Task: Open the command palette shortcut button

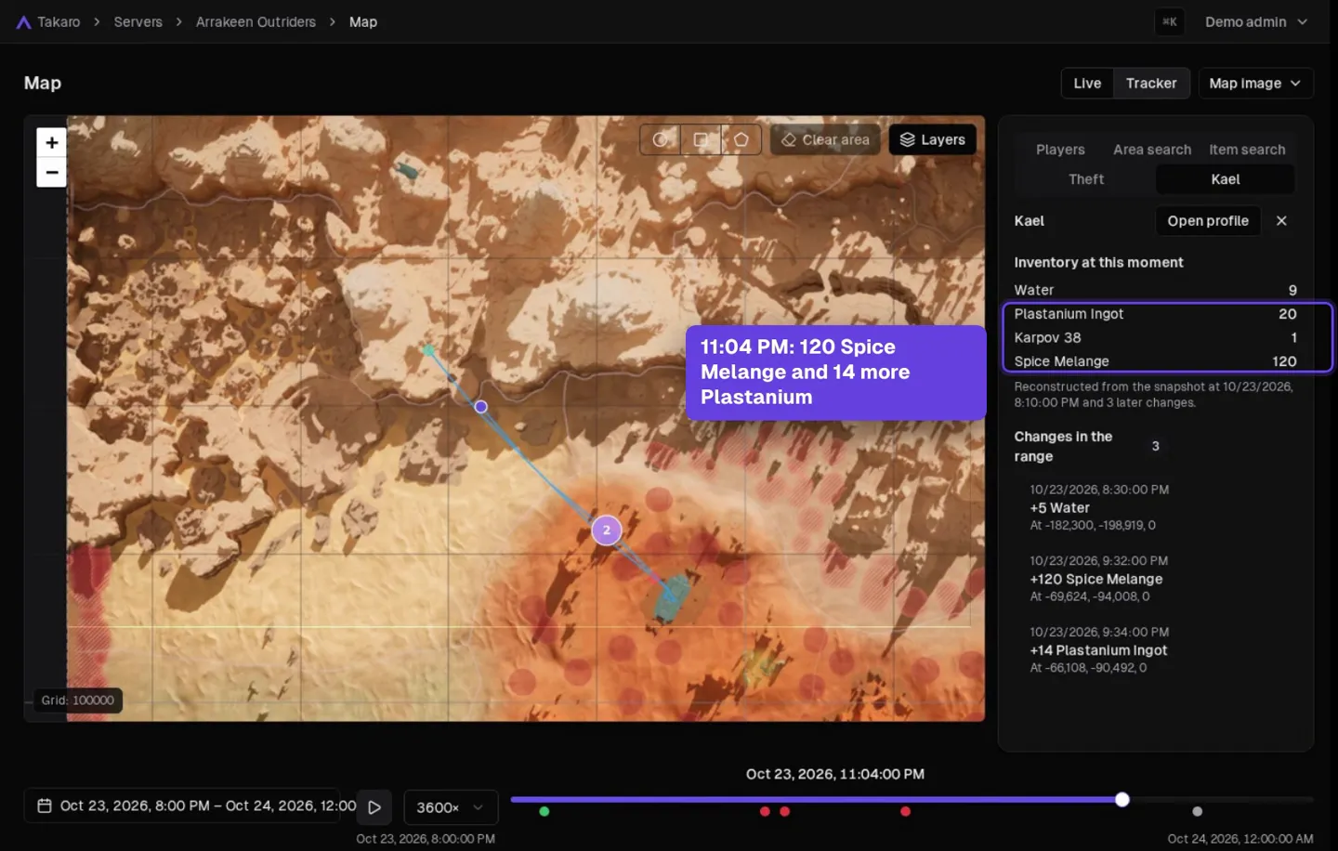Action: pos(1170,21)
